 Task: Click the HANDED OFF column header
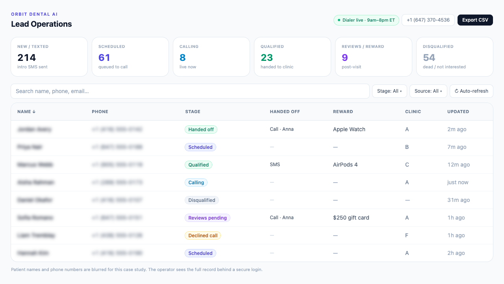tap(285, 112)
